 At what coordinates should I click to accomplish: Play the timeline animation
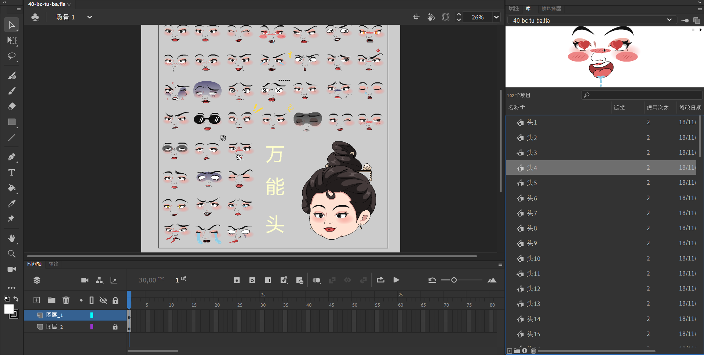pyautogui.click(x=396, y=280)
